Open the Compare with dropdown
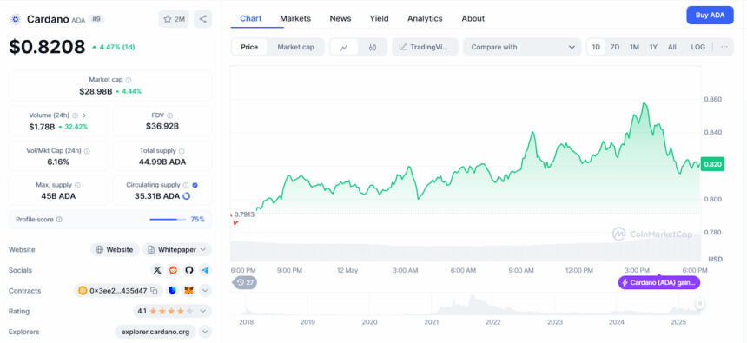This screenshot has height=343, width=747. tap(522, 47)
